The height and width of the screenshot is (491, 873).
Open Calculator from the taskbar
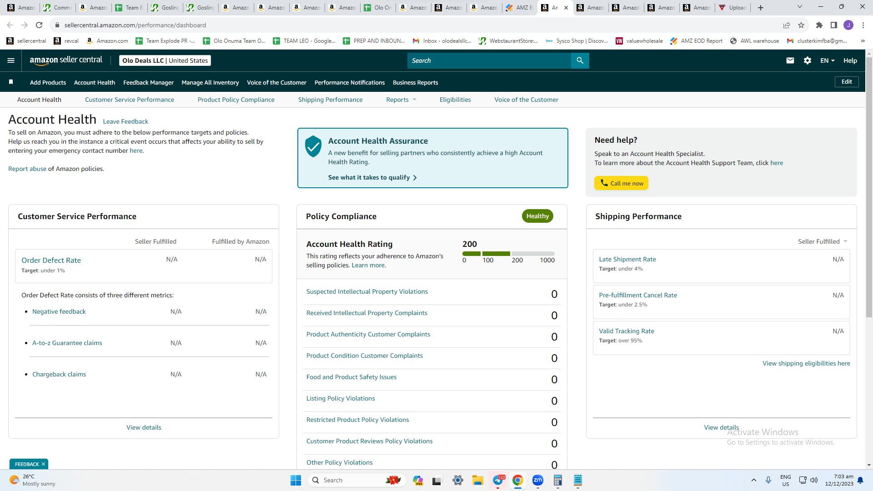coord(558,480)
